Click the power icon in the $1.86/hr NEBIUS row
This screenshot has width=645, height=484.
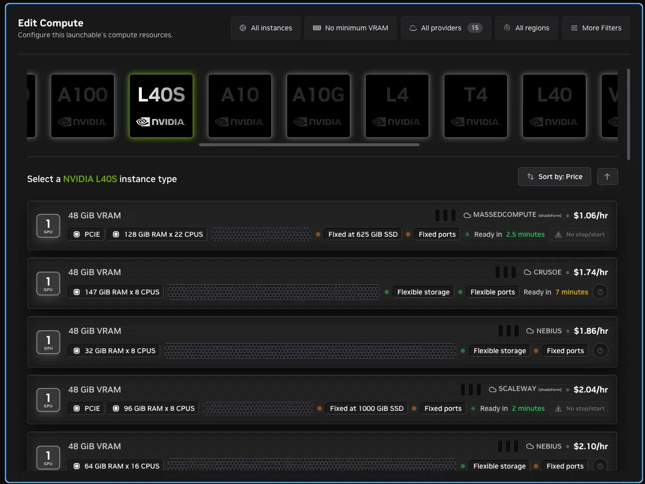click(x=600, y=351)
